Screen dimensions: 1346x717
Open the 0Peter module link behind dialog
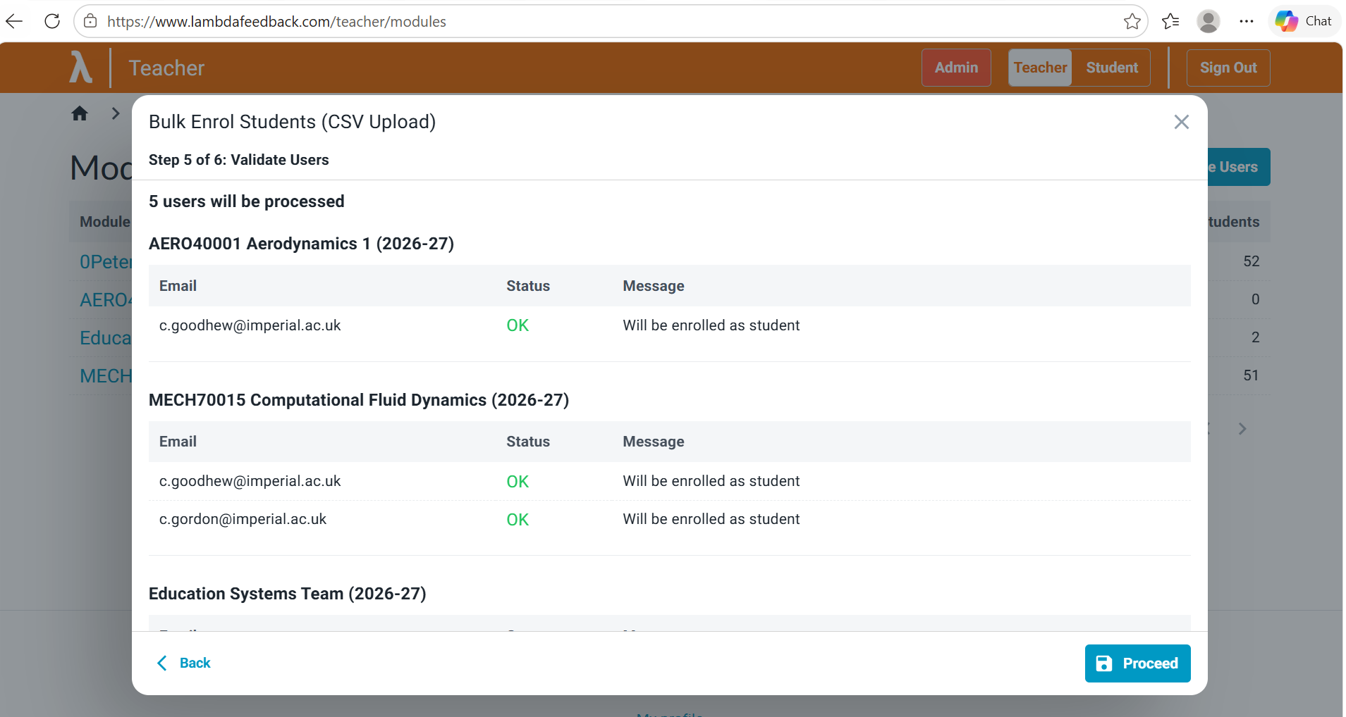click(106, 262)
